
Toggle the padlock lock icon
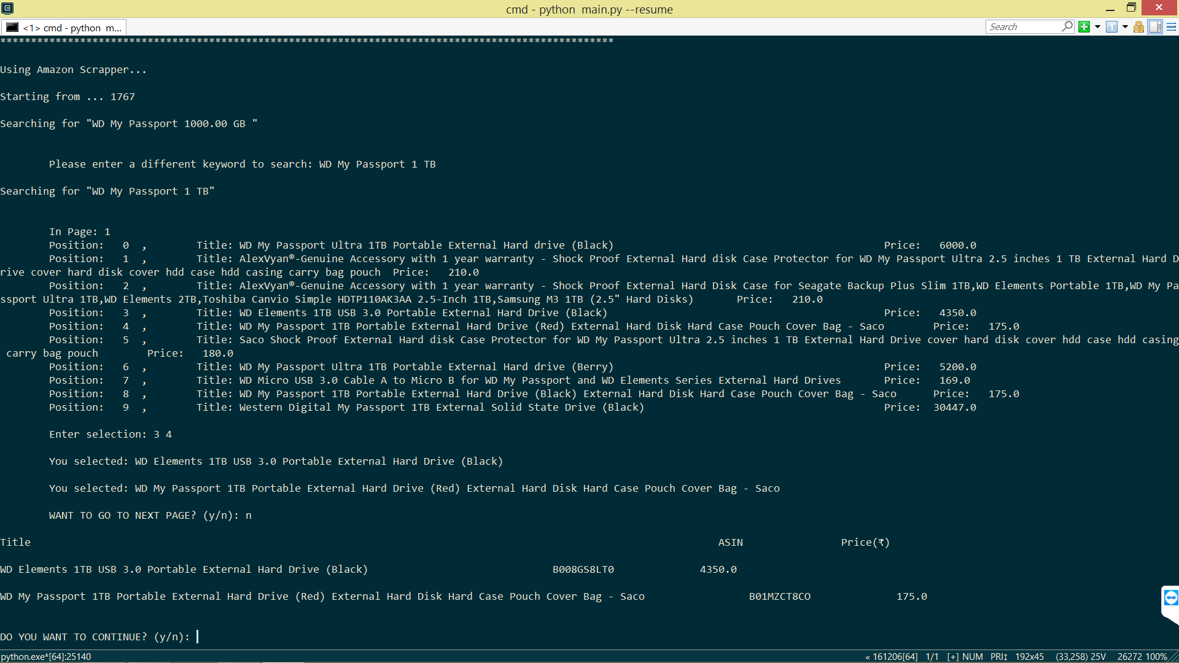(1138, 27)
